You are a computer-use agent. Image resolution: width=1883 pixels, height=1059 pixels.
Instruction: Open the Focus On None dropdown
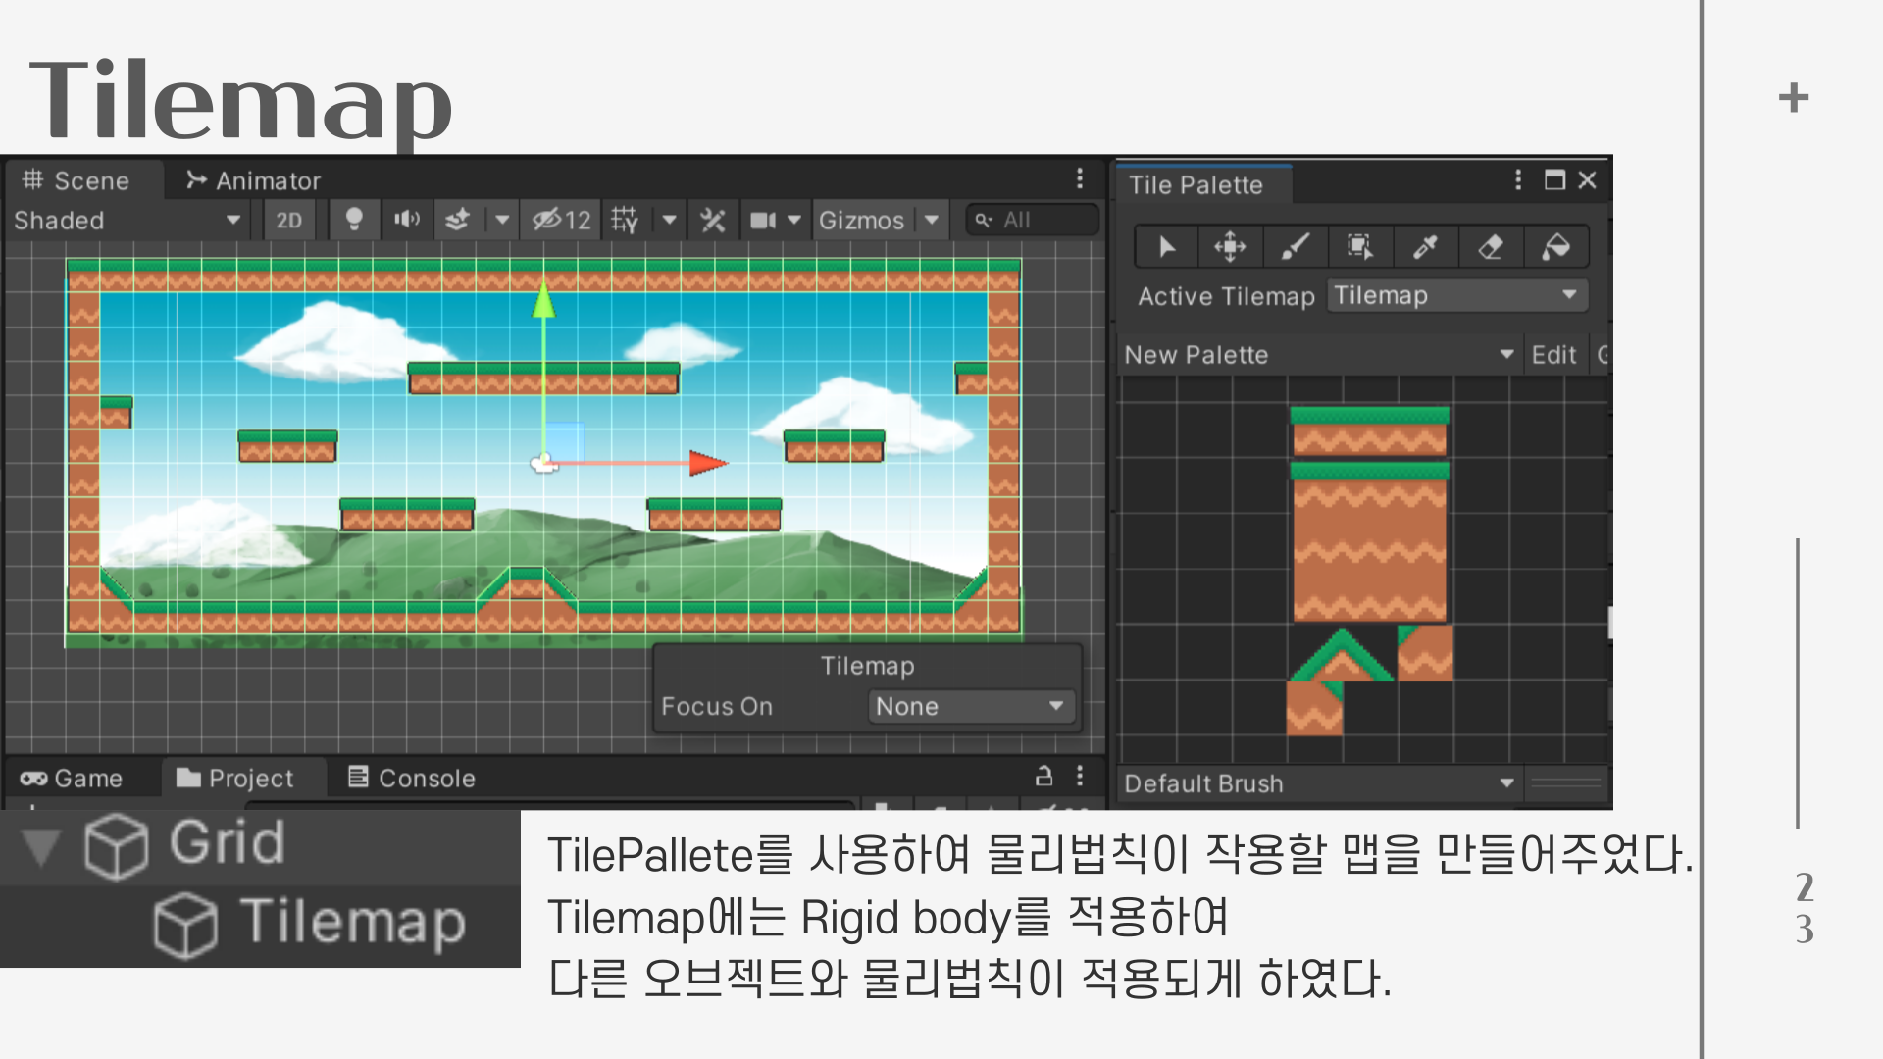971,706
